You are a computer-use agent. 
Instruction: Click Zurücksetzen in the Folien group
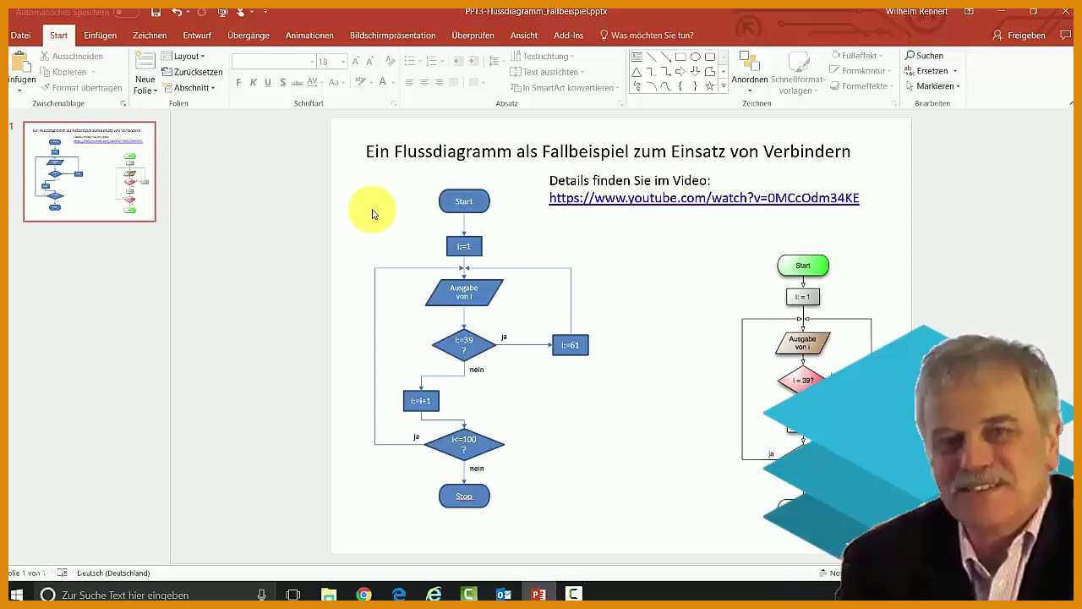click(x=192, y=72)
